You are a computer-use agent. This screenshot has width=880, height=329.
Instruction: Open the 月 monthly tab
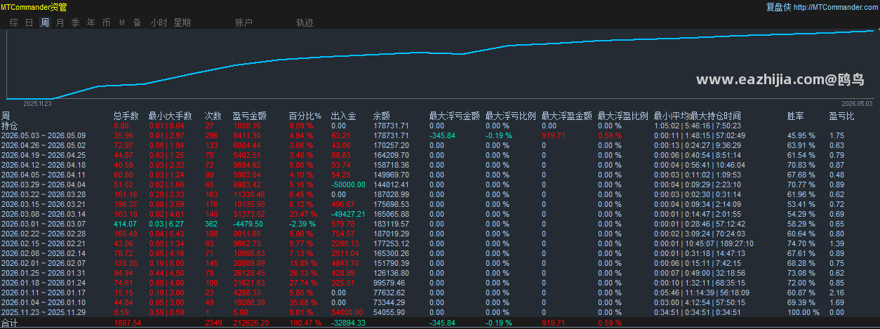(60, 22)
